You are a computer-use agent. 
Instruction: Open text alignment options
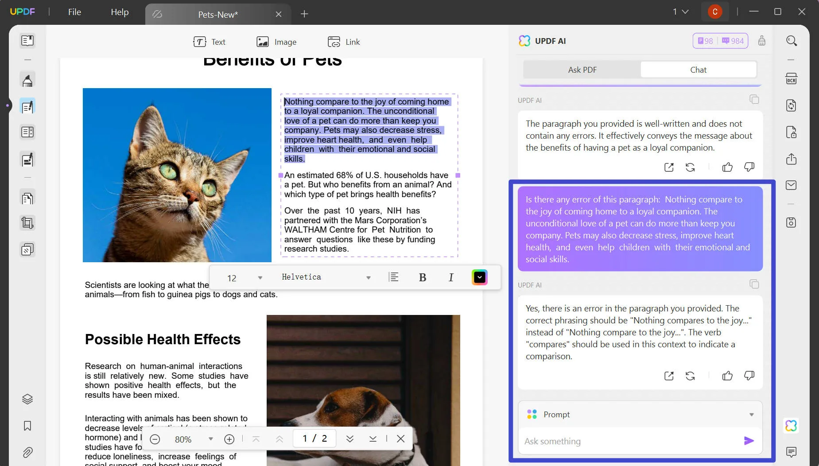pyautogui.click(x=393, y=277)
